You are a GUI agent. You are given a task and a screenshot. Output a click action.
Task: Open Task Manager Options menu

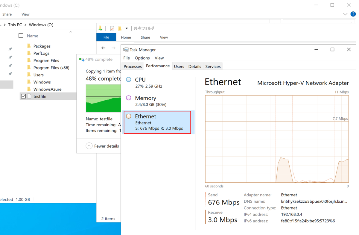coord(142,58)
